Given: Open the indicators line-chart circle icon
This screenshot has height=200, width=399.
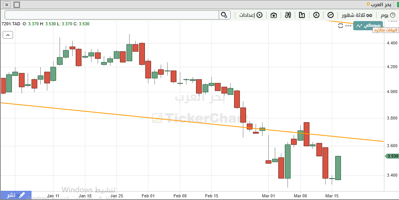Looking at the screenshot, I should tap(330, 15).
